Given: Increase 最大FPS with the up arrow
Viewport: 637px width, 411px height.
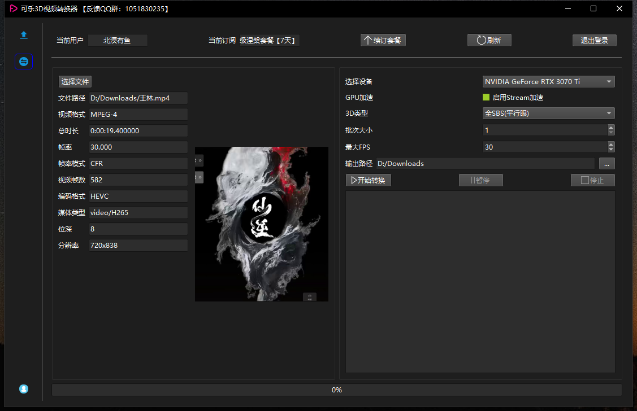Looking at the screenshot, I should click(611, 145).
